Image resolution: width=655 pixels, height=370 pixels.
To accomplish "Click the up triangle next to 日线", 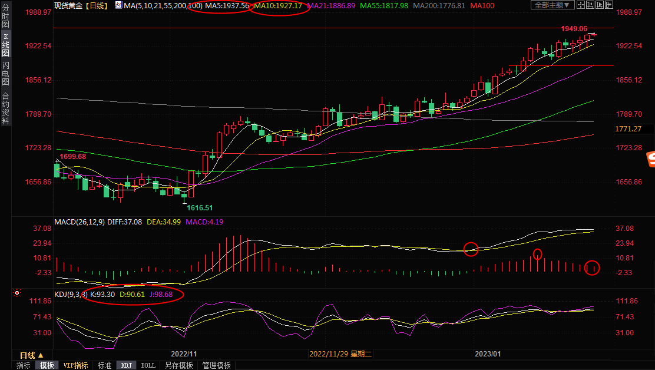I will [40, 355].
